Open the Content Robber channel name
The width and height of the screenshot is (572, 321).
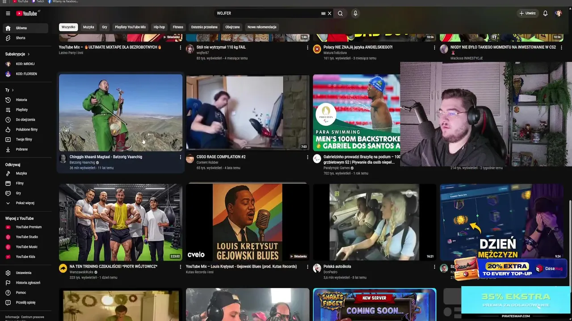pos(207,163)
